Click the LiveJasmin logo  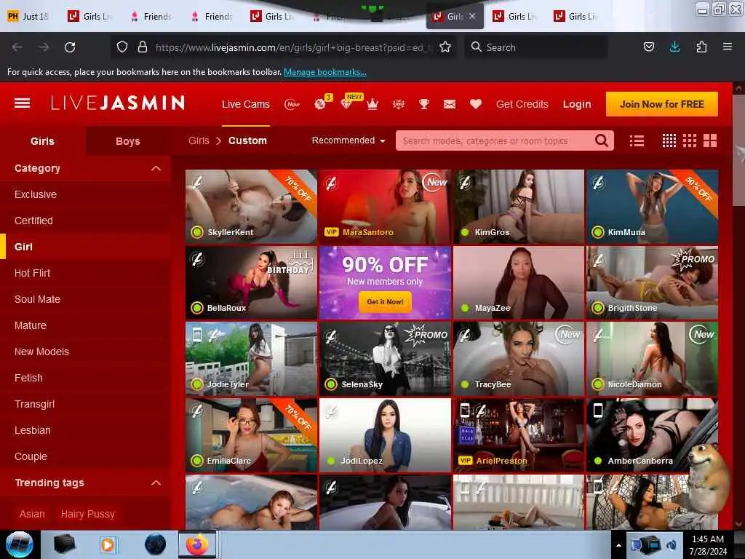pyautogui.click(x=118, y=103)
